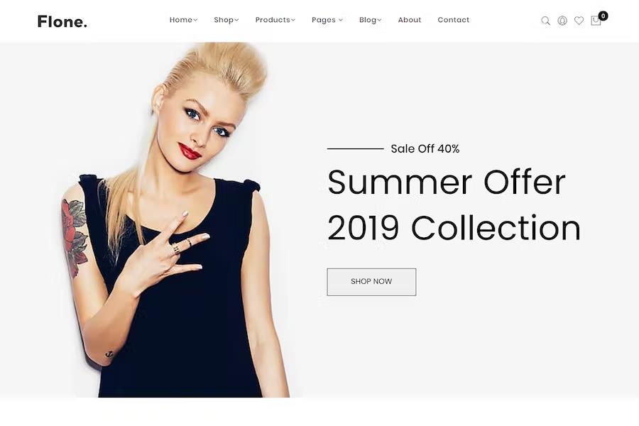Click the Summer Offer 2019 Collection headline
639x426 pixels.
[454, 205]
